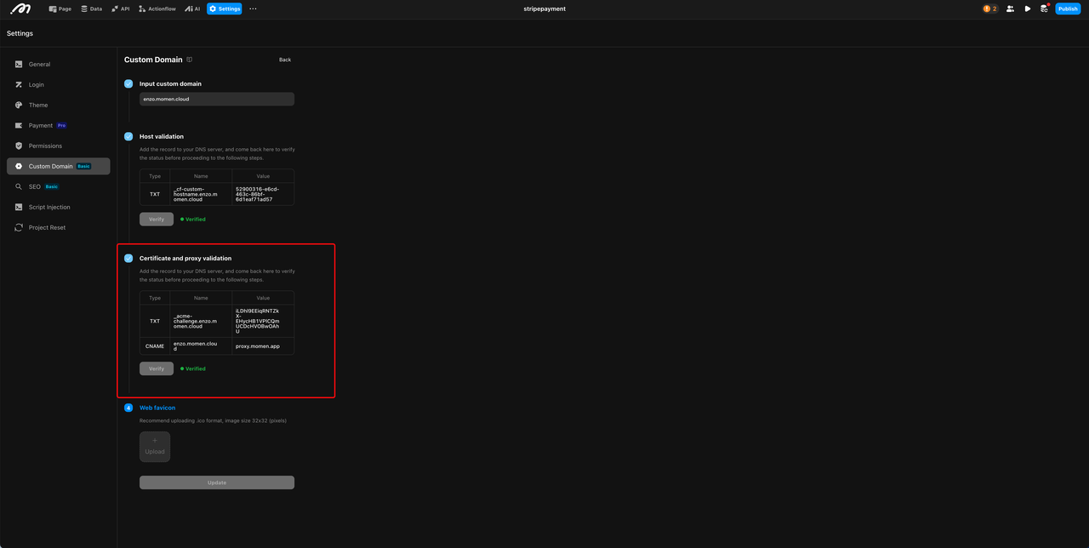Click the invite collaborators icon

1010,9
